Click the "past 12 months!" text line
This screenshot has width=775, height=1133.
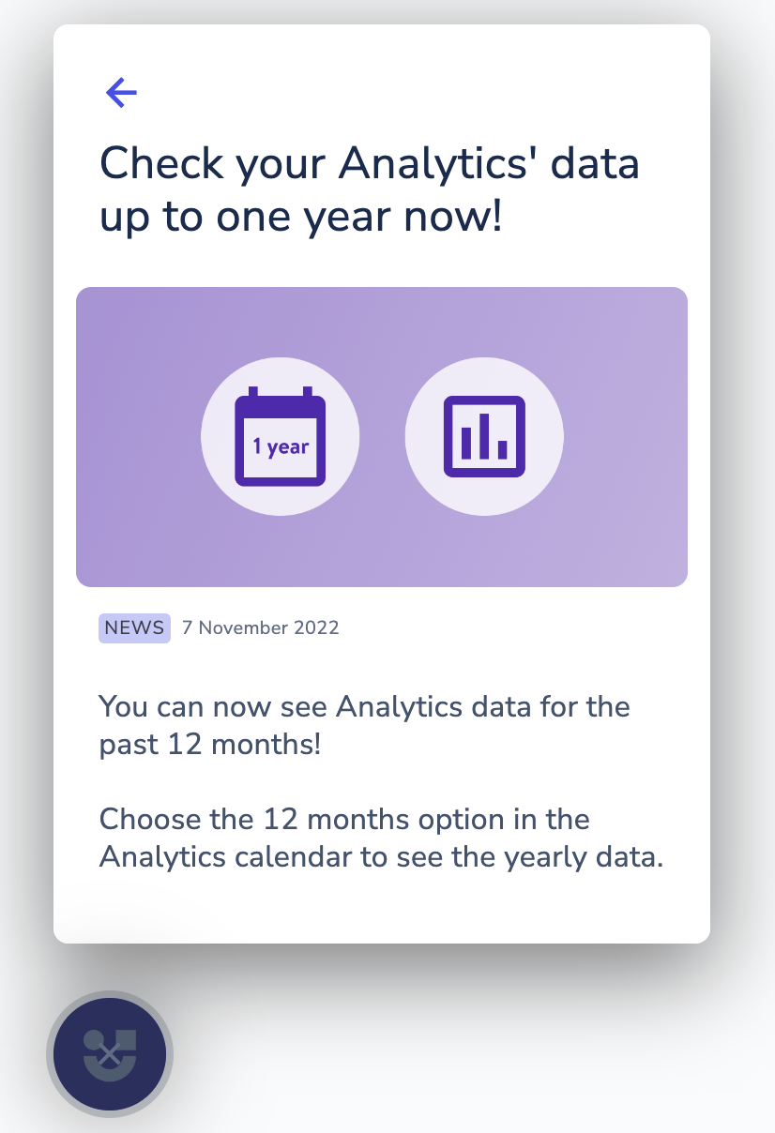[x=210, y=745]
